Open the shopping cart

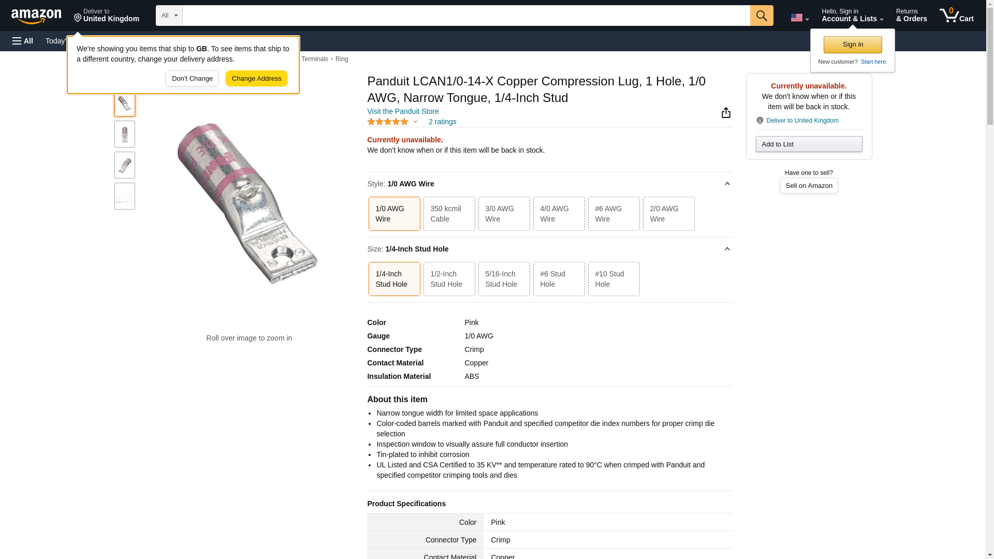click(956, 16)
